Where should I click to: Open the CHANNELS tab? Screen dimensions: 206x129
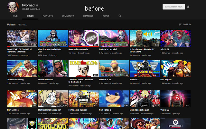tap(88, 16)
